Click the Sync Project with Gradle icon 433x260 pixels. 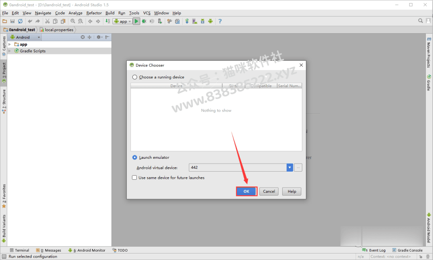pos(187,21)
